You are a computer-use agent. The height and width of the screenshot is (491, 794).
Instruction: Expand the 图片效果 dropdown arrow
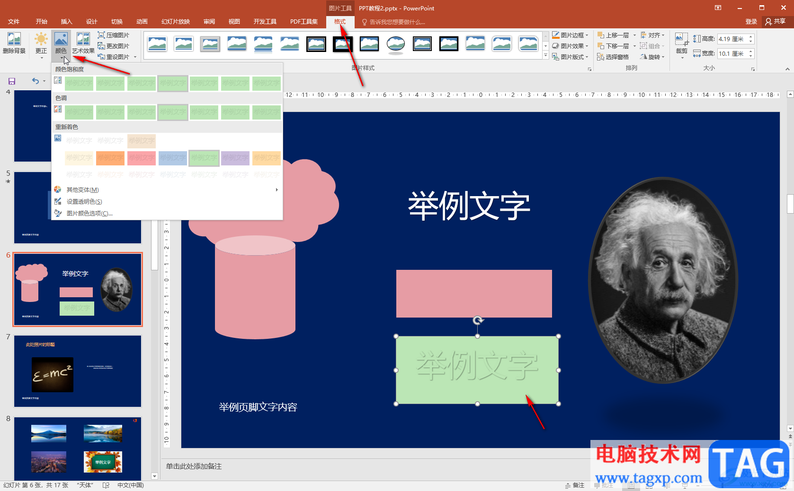(x=587, y=46)
